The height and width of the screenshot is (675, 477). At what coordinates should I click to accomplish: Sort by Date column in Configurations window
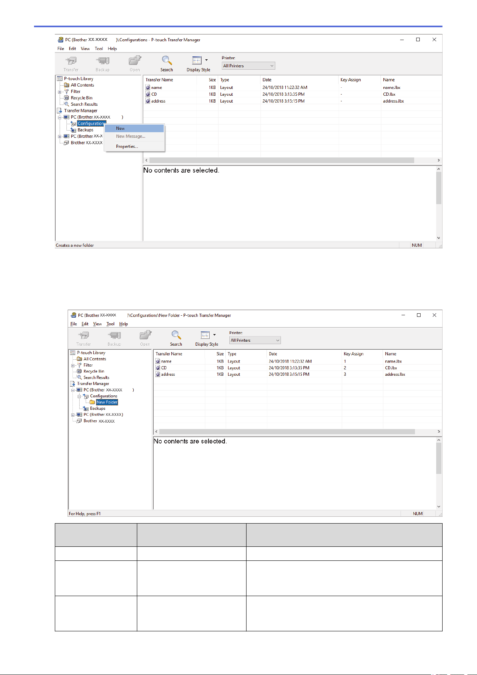(300, 80)
